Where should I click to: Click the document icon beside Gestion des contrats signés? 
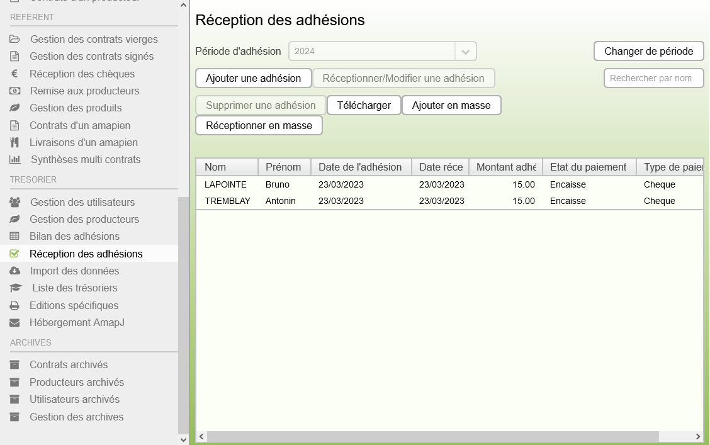pyautogui.click(x=14, y=57)
